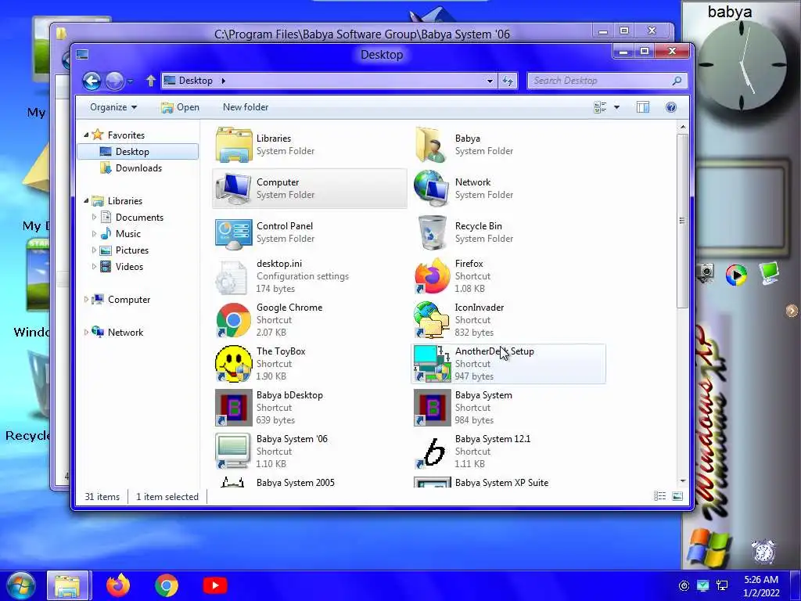The image size is (801, 601).
Task: Select the Babya System 12.1 icon
Action: click(x=432, y=452)
